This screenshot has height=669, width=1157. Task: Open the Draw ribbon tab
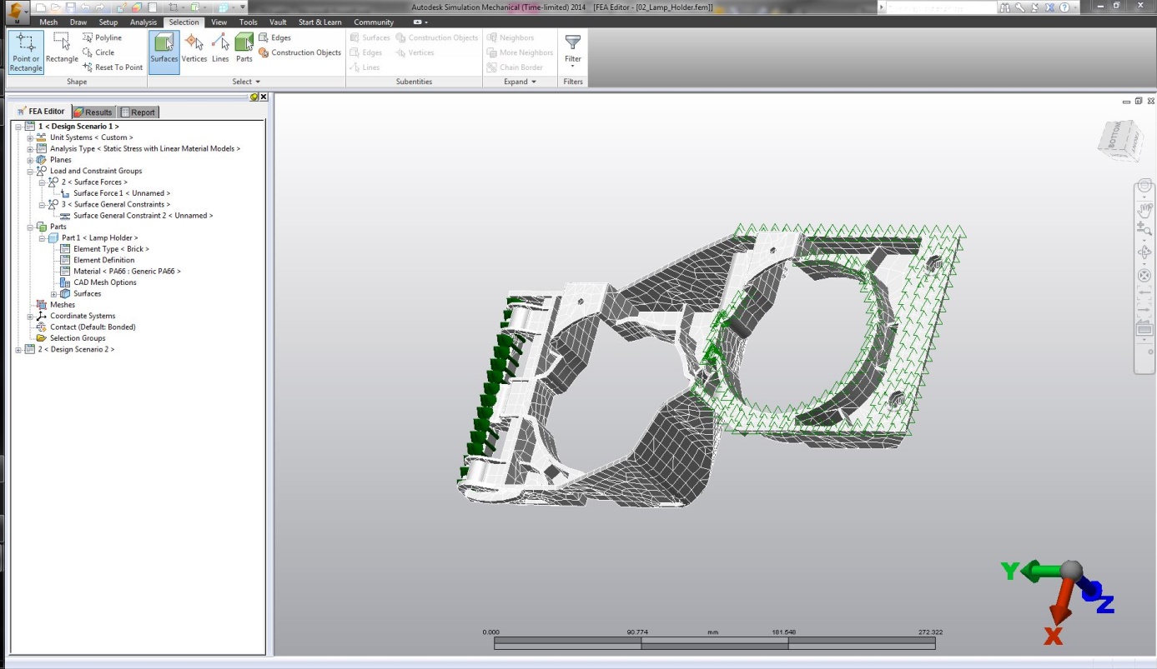pos(78,22)
